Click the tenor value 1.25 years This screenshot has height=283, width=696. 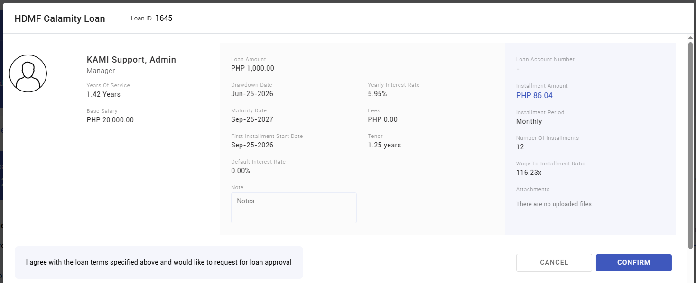coord(384,145)
